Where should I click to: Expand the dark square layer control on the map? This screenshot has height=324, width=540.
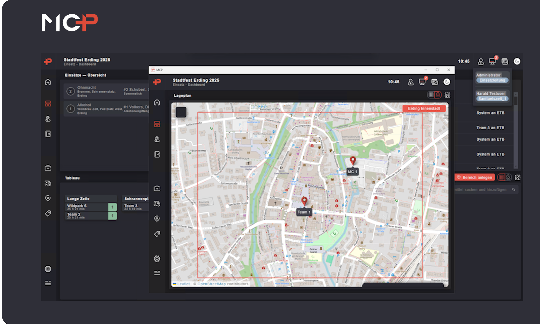pyautogui.click(x=181, y=112)
